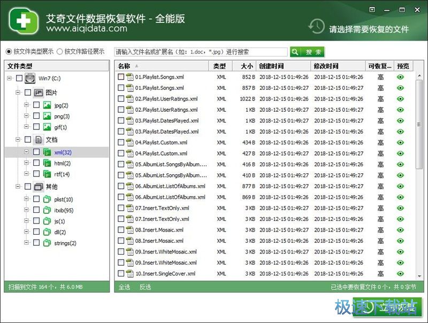Click the 文档 document category icon
The height and width of the screenshot is (323, 428).
39,140
